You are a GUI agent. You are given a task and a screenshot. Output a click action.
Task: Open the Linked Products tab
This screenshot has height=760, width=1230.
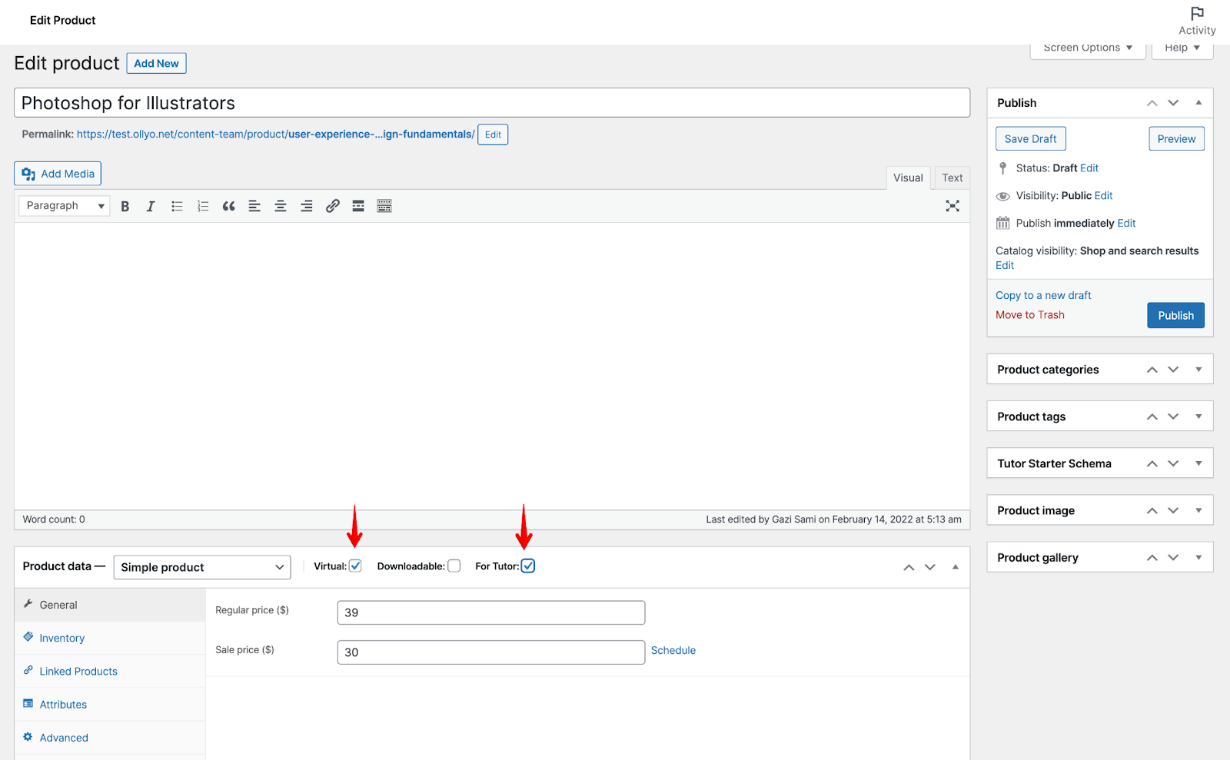click(x=110, y=671)
